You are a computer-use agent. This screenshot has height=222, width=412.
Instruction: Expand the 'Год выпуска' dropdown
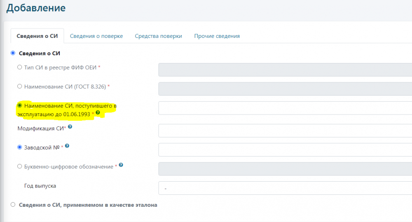284,188
